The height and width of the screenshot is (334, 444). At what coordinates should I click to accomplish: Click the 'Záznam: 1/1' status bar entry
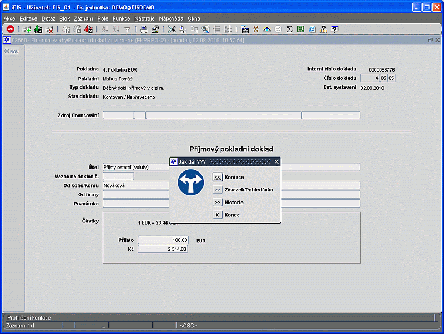[20, 326]
